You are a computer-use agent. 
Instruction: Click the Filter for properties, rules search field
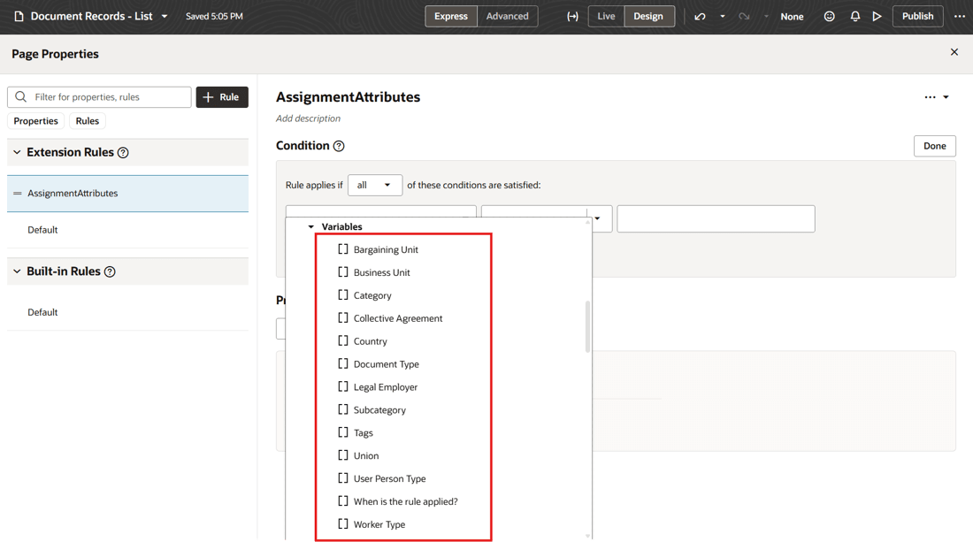tap(99, 96)
